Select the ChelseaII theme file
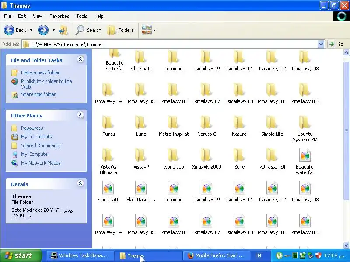Image resolution: width=350 pixels, height=262 pixels. pos(108,191)
